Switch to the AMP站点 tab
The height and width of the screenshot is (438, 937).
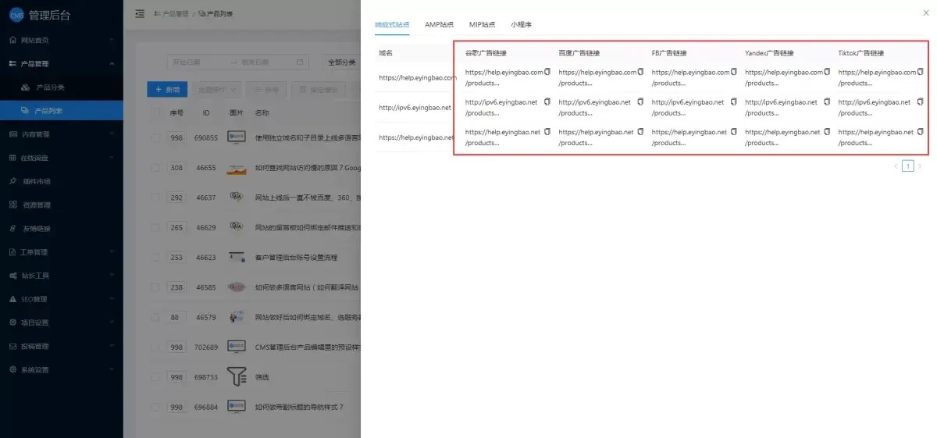tap(439, 25)
